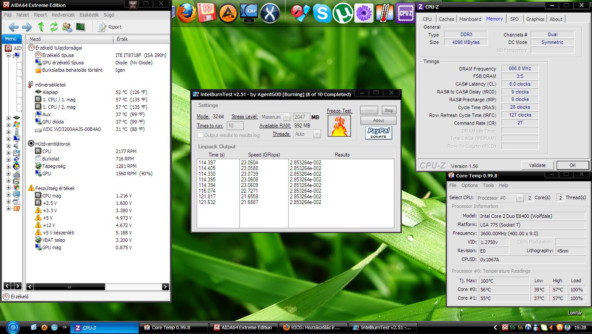The height and width of the screenshot is (334, 592).
Task: Open the purple flower dock icon
Action: (364, 13)
